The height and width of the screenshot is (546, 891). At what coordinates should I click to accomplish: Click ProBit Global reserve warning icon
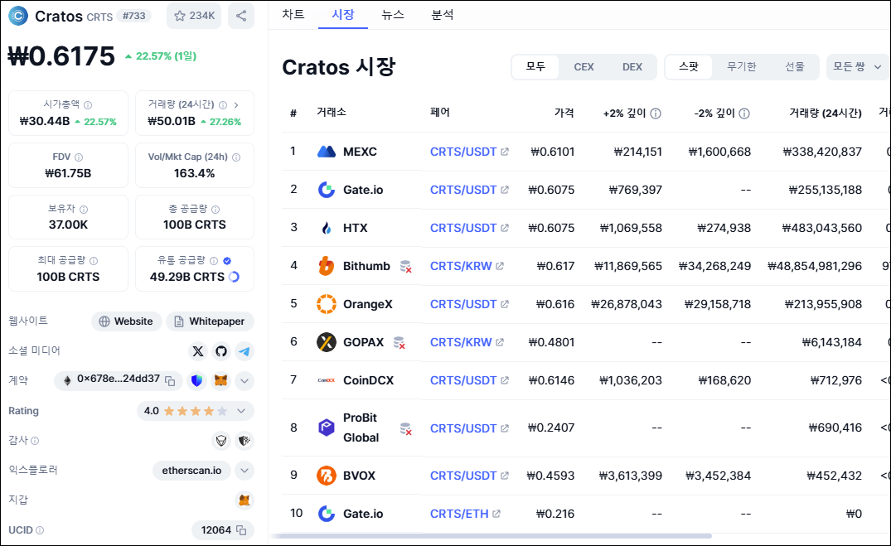(406, 428)
